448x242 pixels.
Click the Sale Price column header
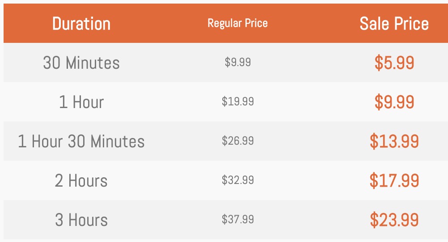tap(394, 23)
